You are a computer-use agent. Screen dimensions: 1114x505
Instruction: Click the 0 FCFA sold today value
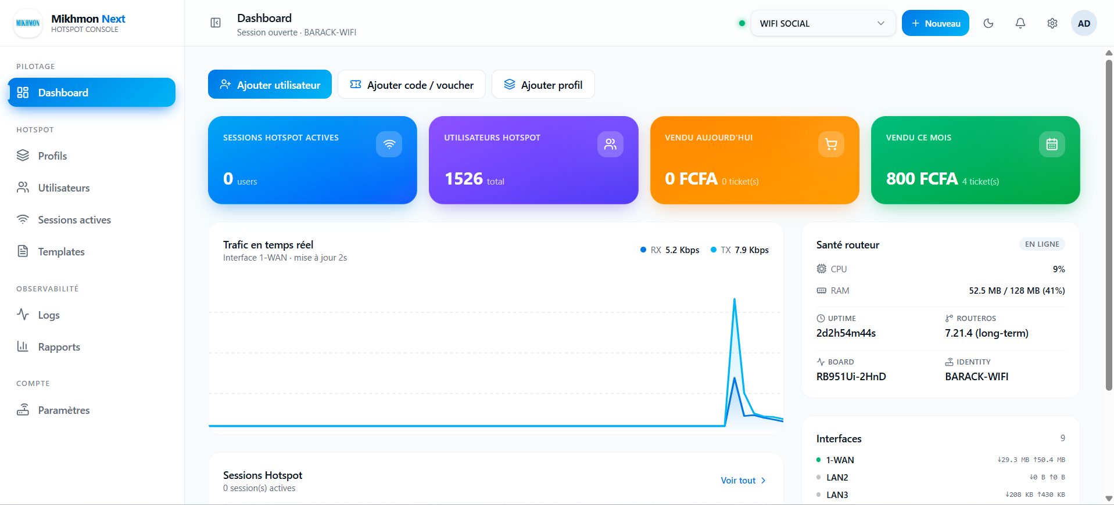click(691, 178)
